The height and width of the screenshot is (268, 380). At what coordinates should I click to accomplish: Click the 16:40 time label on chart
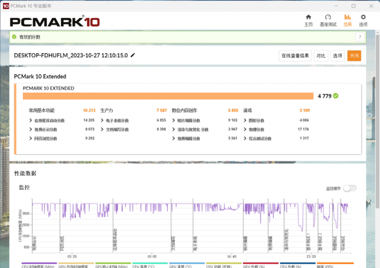pos(232,256)
